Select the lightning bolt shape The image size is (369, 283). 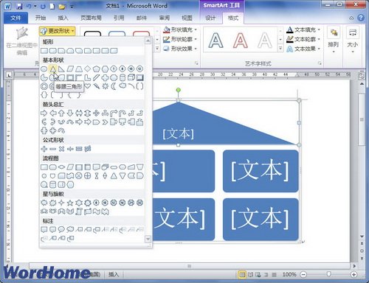(x=97, y=86)
